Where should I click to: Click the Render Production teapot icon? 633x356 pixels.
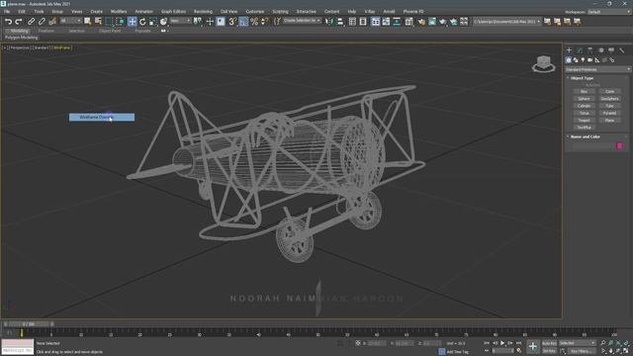443,22
